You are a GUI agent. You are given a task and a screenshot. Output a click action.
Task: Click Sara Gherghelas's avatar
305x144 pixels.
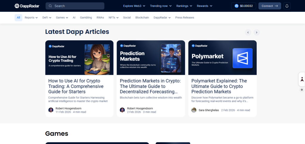194,110
